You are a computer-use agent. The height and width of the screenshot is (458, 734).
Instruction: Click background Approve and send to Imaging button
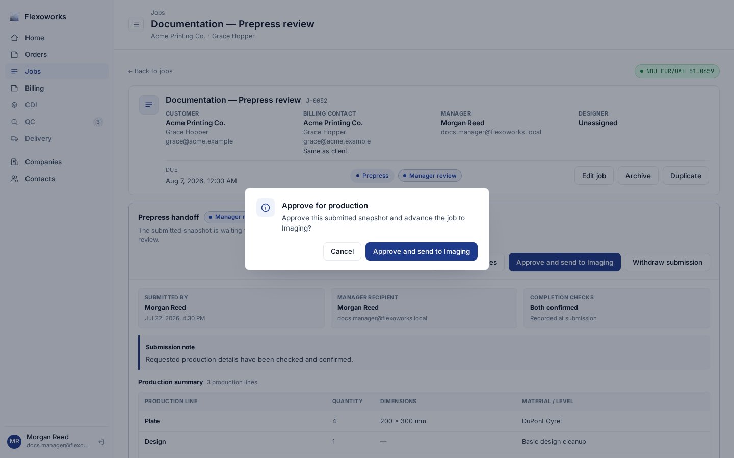click(x=565, y=262)
